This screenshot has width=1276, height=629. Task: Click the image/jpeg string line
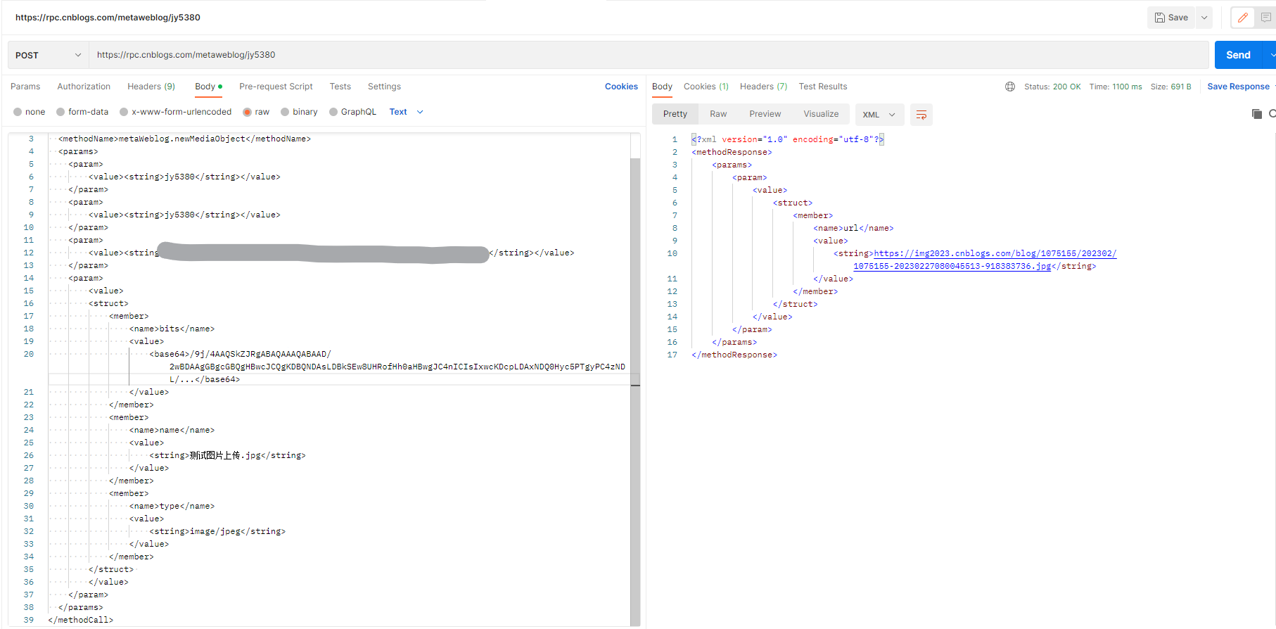[217, 531]
